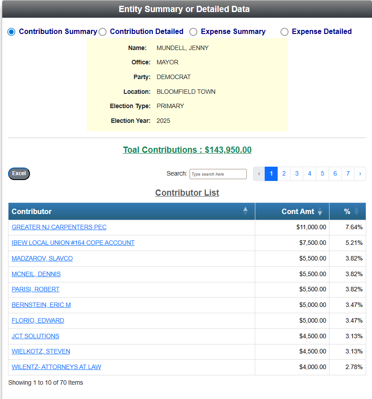View GREATER NJ CARPENTERS PEC details

point(59,227)
